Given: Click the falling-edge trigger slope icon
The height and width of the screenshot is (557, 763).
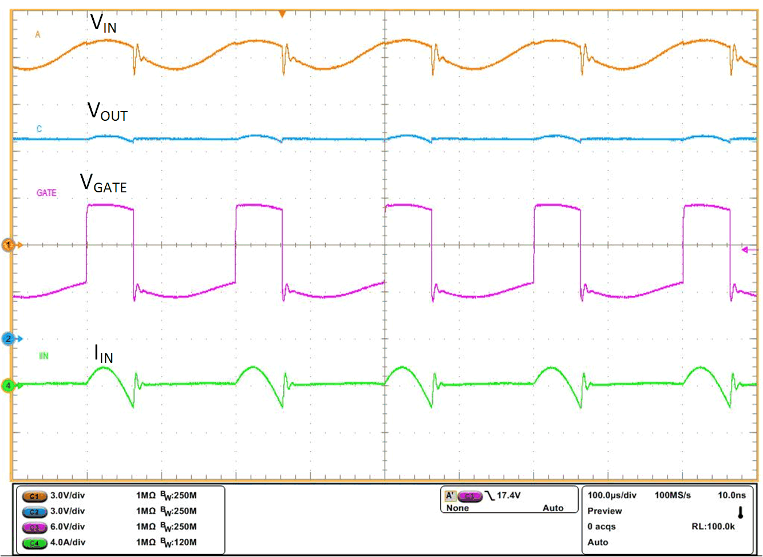Looking at the screenshot, I should 489,495.
